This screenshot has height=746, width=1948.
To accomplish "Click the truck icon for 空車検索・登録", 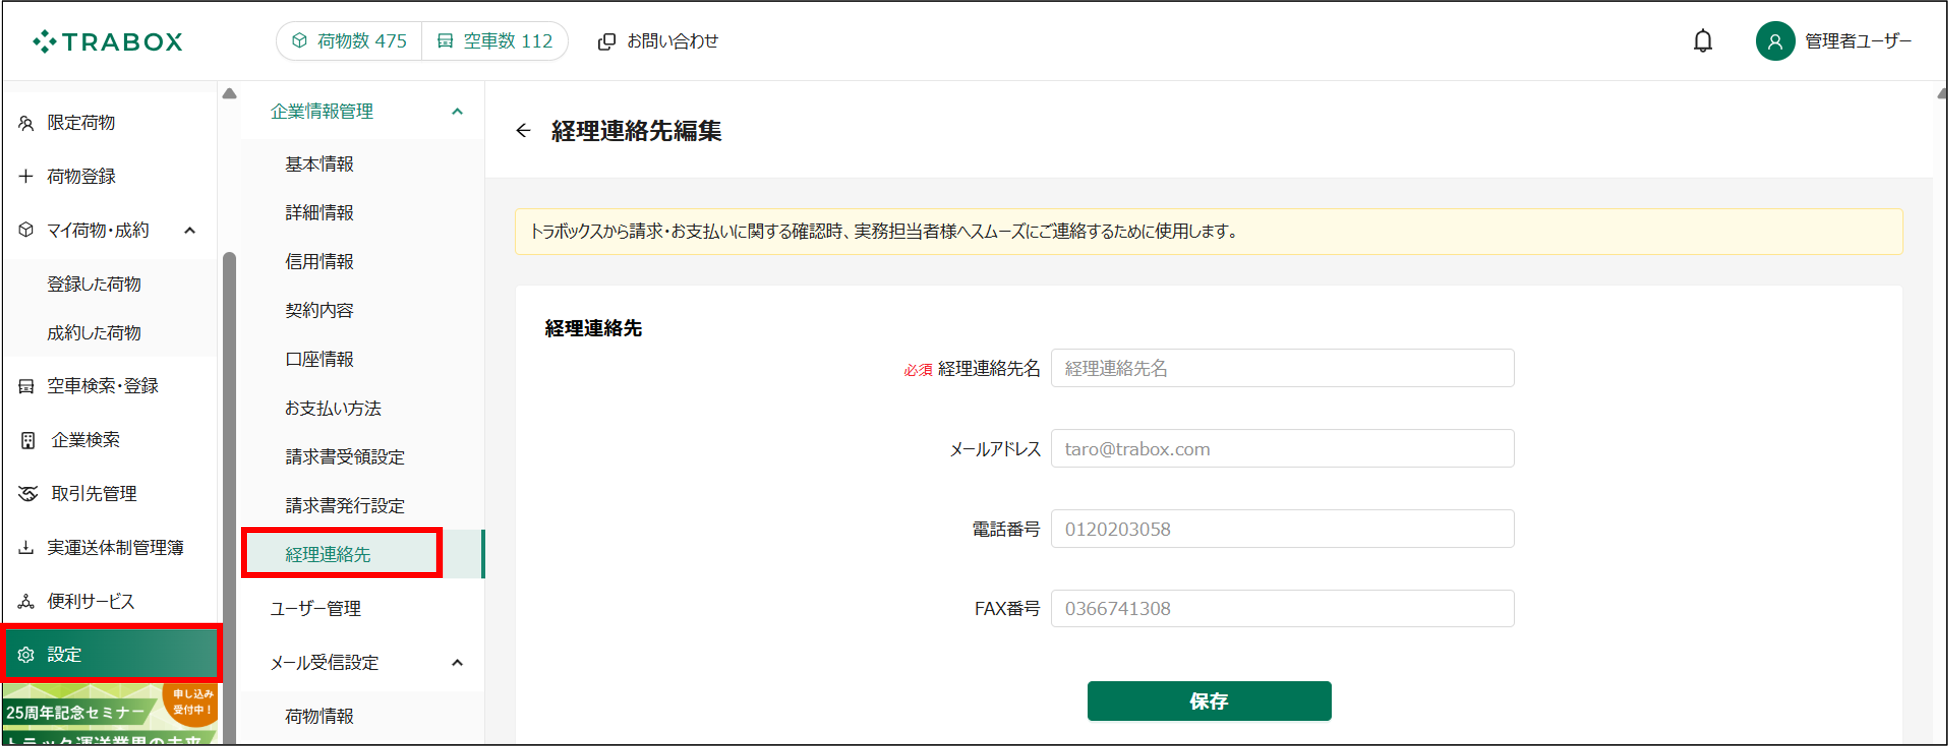I will pos(26,386).
